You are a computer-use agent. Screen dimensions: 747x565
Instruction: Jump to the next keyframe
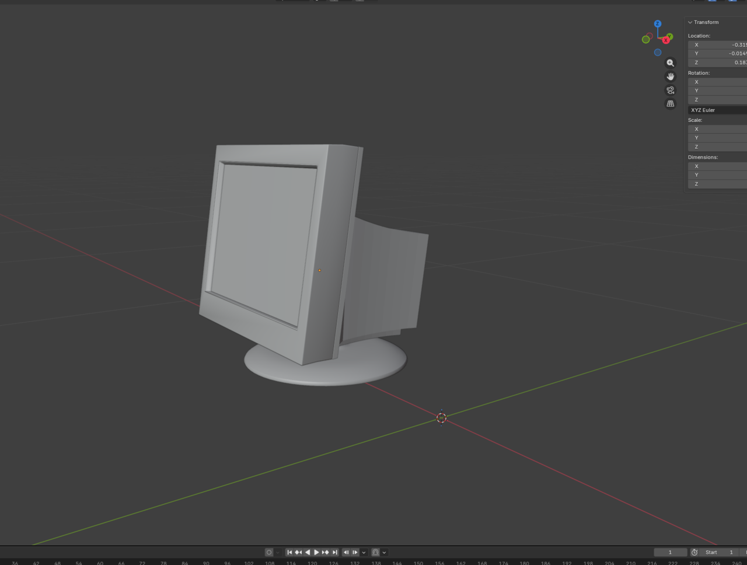point(325,552)
